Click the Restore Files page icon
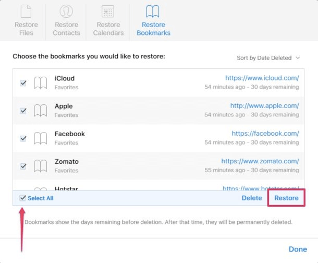The height and width of the screenshot is (263, 318). [26, 11]
